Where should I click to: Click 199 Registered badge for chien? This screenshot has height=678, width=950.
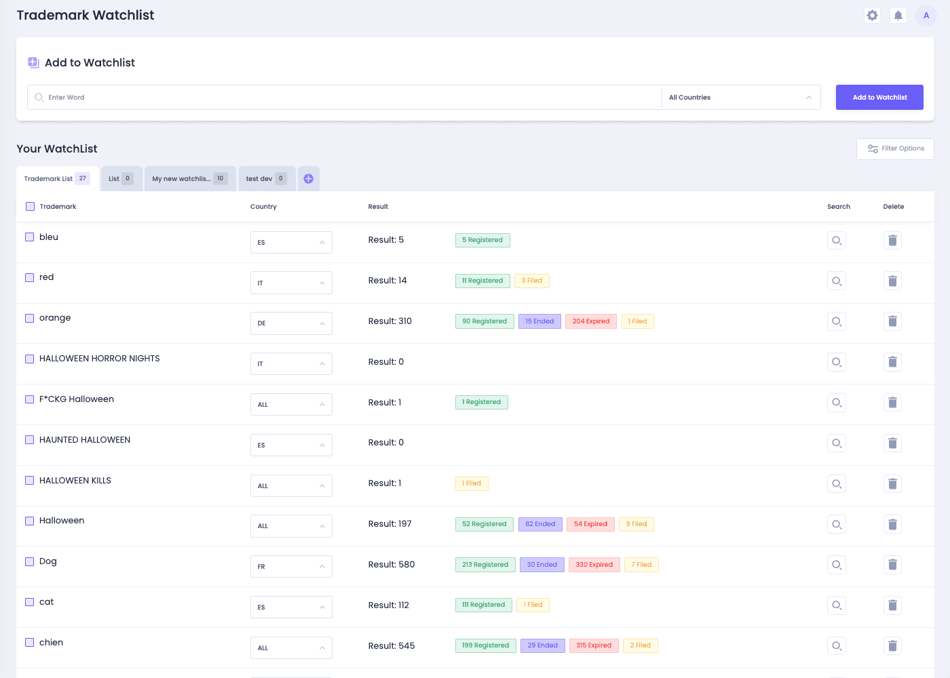[486, 645]
